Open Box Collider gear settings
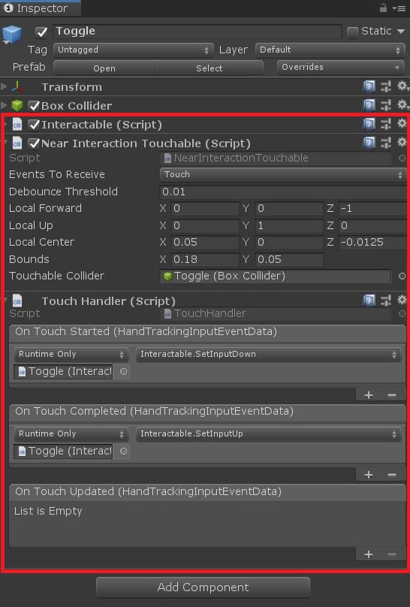Viewport: 410px width, 607px height. point(402,104)
